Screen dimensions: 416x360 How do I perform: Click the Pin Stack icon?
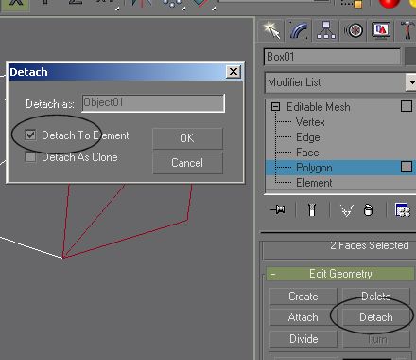tap(278, 209)
